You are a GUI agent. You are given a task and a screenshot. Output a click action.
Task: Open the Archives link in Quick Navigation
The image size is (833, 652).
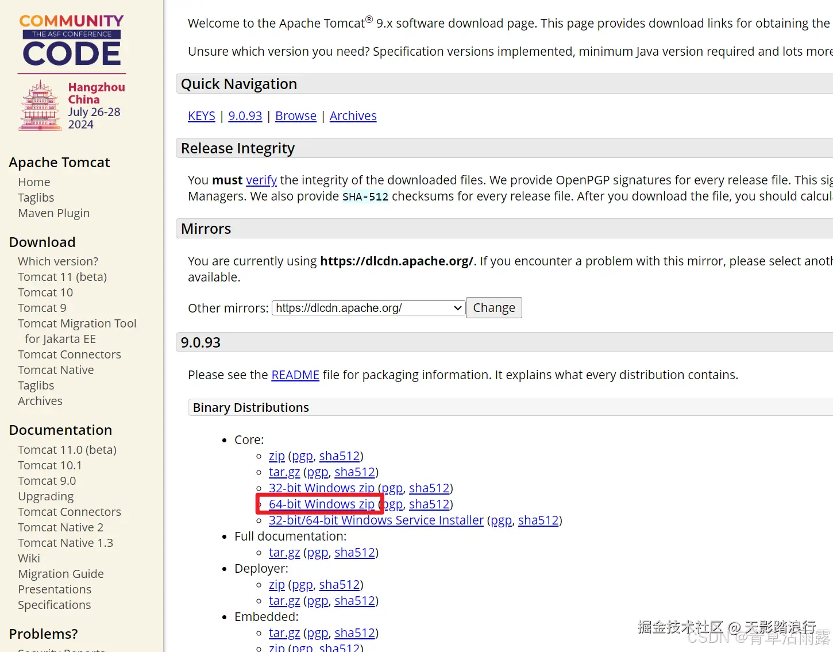point(353,116)
